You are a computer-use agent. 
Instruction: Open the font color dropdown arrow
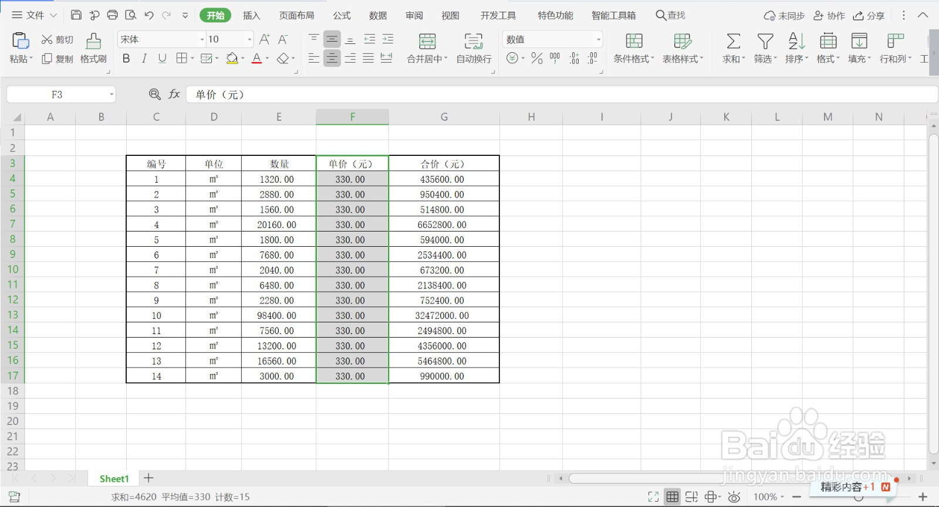267,58
